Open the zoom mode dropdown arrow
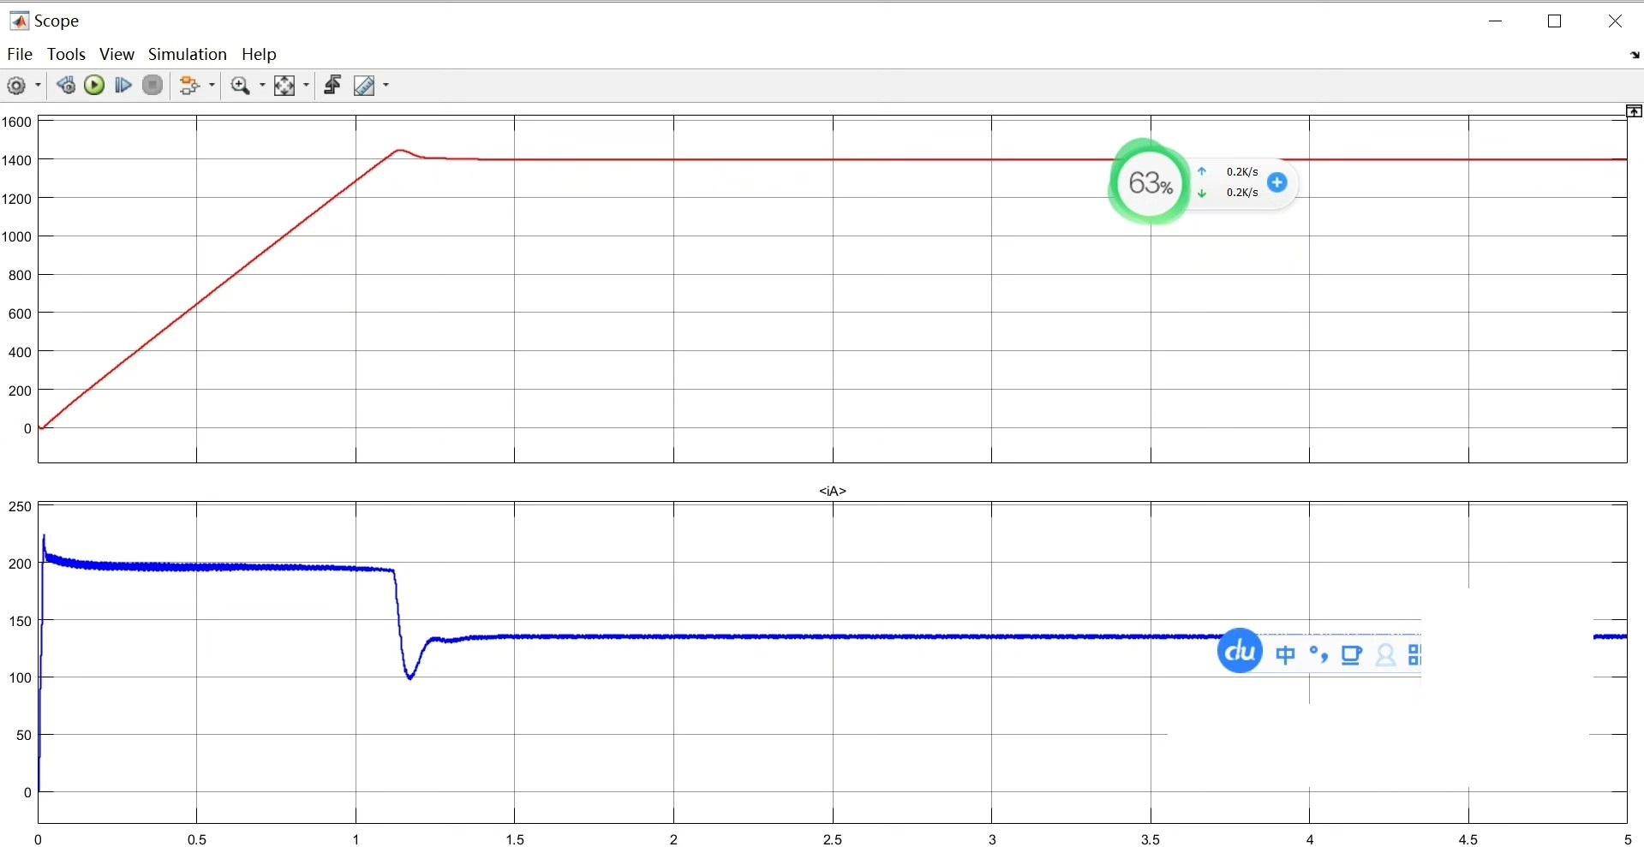Image resolution: width=1644 pixels, height=847 pixels. tap(261, 86)
